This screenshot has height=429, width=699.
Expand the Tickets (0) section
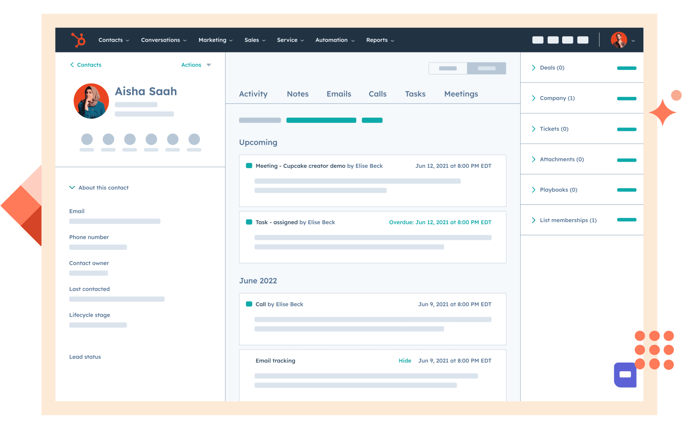(x=550, y=129)
